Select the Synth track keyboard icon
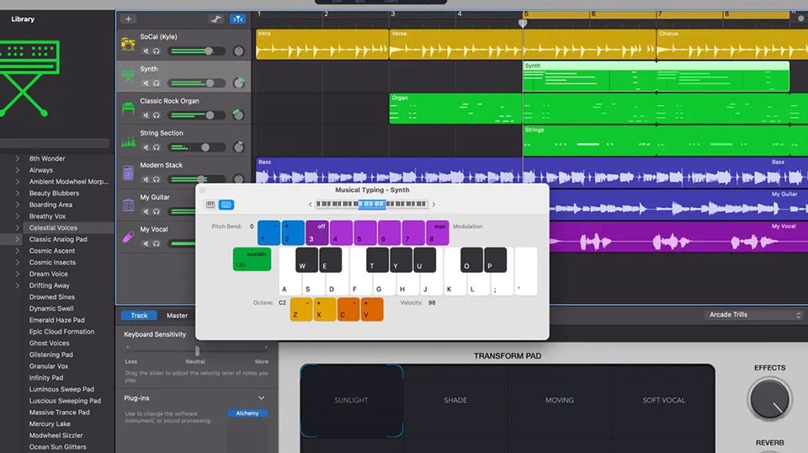Viewport: 808px width, 453px height. [128, 77]
